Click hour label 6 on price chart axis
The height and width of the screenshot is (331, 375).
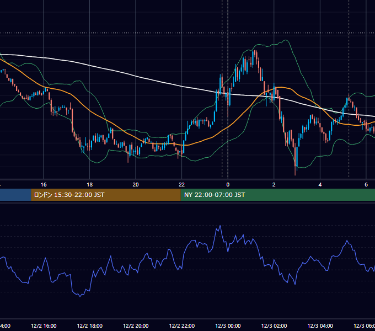pyautogui.click(x=366, y=185)
